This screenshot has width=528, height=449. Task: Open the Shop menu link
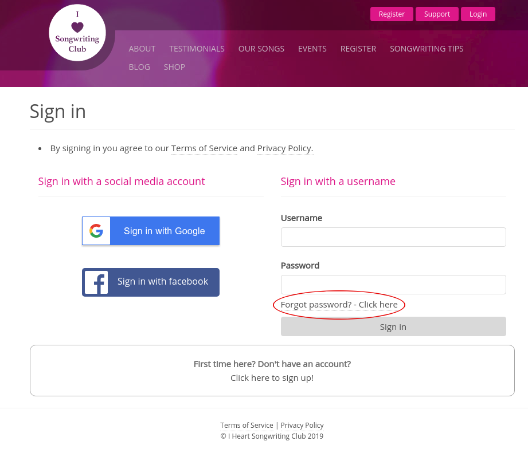174,67
